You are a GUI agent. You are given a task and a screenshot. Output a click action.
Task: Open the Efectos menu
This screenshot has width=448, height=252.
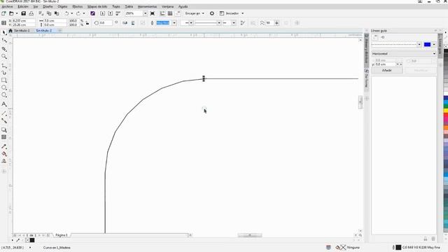point(77,6)
